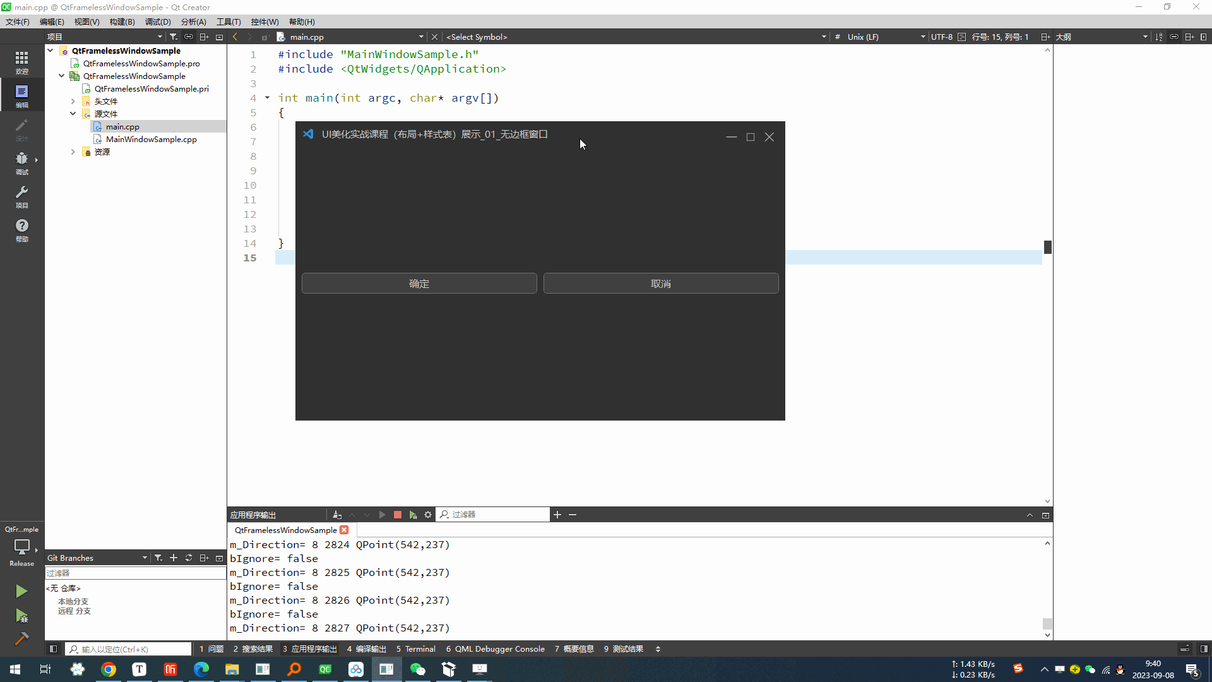Click 取消 button in frameless window
1212x682 pixels.
[660, 283]
